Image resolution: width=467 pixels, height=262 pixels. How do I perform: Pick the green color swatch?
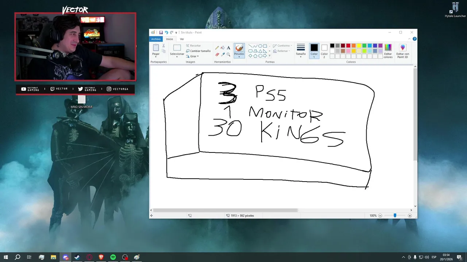point(364,45)
